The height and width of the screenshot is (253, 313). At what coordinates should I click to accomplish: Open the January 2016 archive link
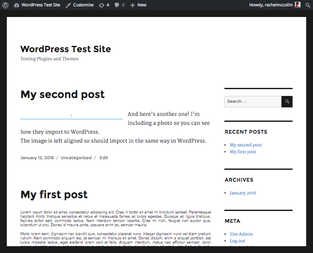243,193
